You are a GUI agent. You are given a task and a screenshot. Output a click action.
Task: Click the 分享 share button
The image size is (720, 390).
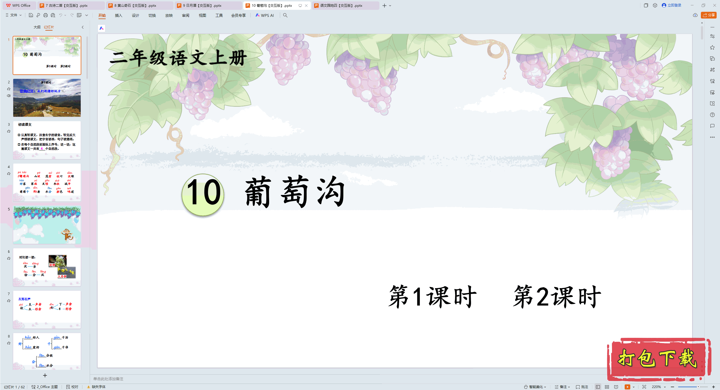pyautogui.click(x=708, y=15)
